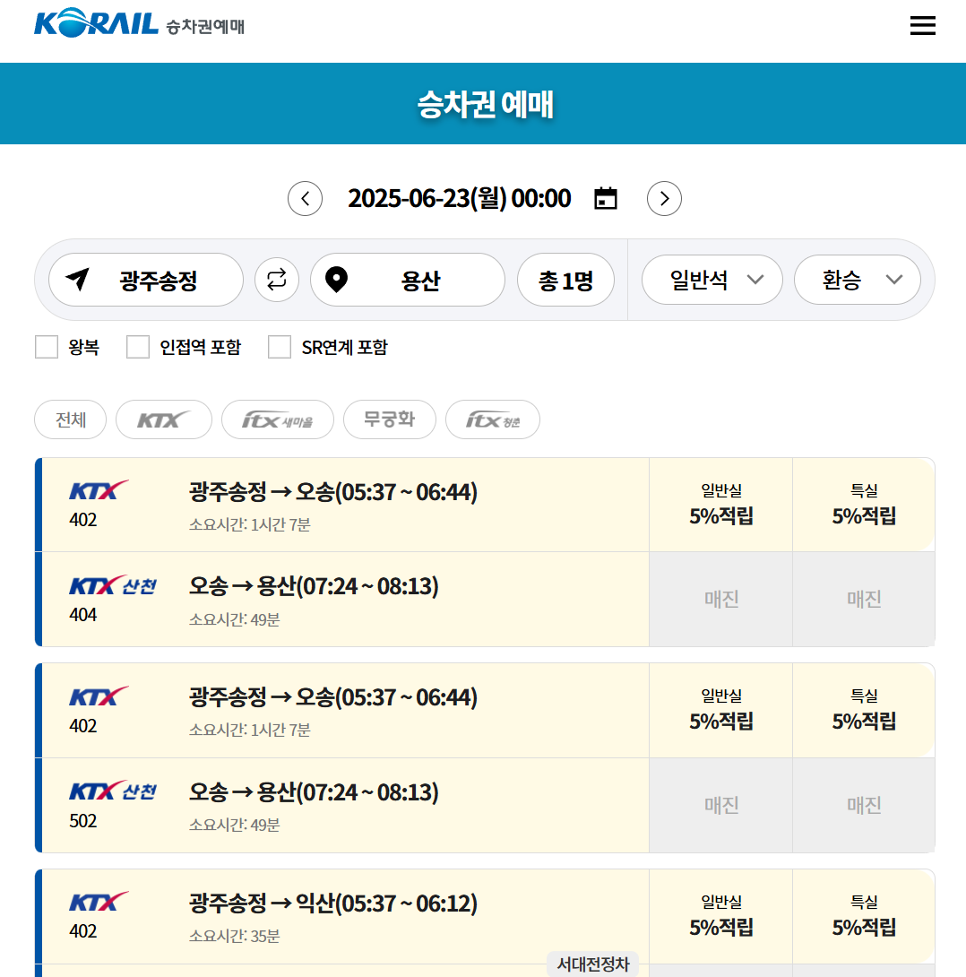Click 오송→용산(07:24~08:13) text for train 404

tap(314, 586)
